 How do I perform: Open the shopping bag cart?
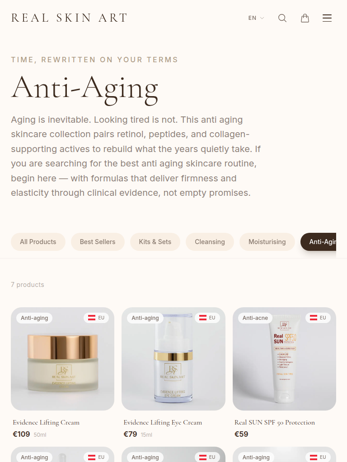[x=305, y=18]
